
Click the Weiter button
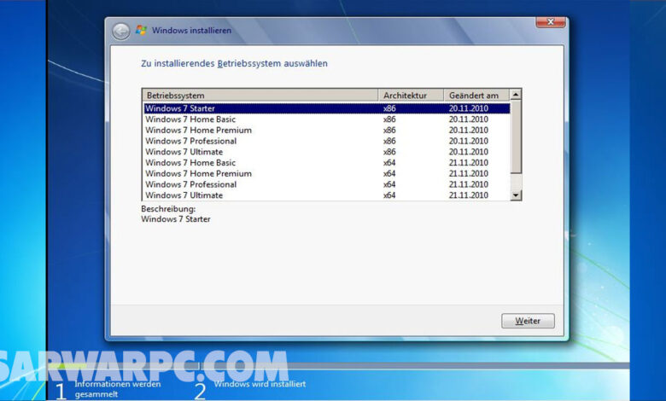pyautogui.click(x=528, y=321)
